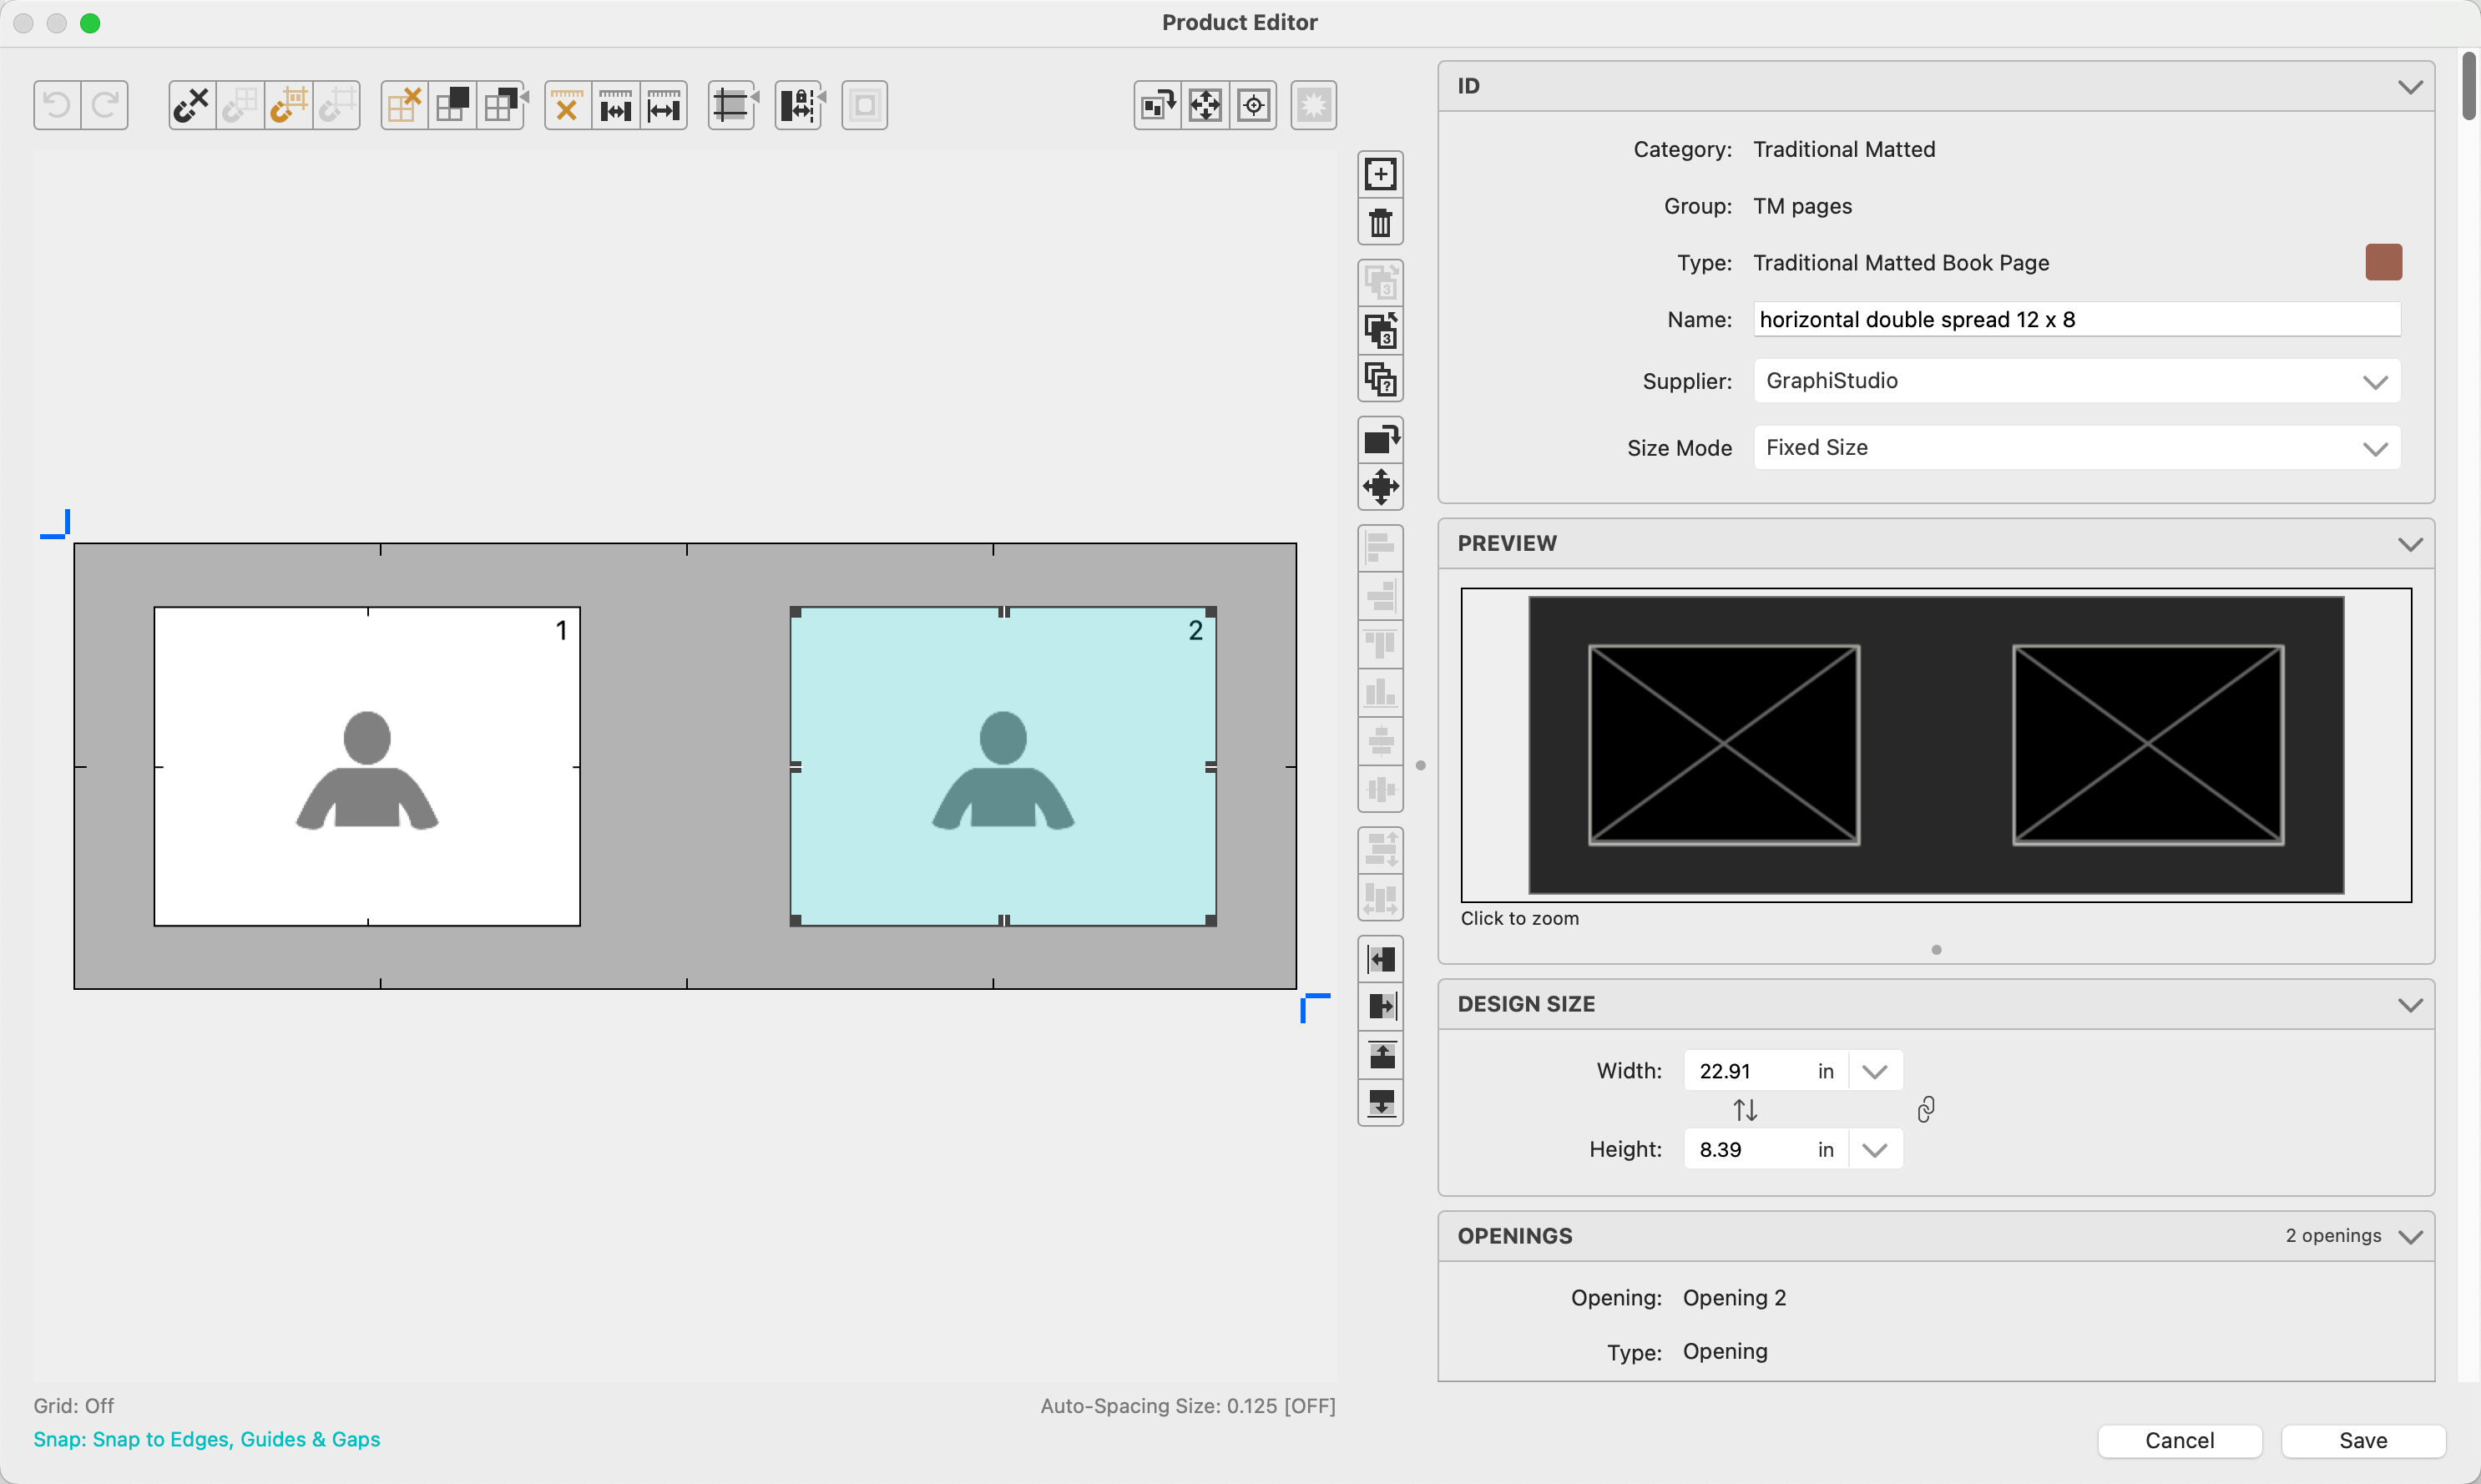Viewport: 2481px width, 1484px height.
Task: Click the trash delete opening icon
Action: pos(1380,222)
